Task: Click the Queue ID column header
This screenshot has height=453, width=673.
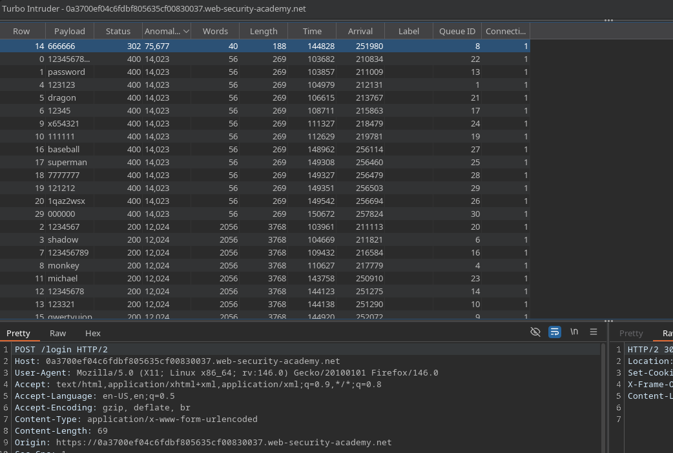Action: point(457,31)
